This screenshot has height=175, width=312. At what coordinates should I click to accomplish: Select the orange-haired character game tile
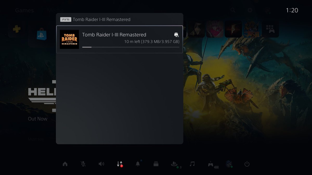[x=252, y=29]
